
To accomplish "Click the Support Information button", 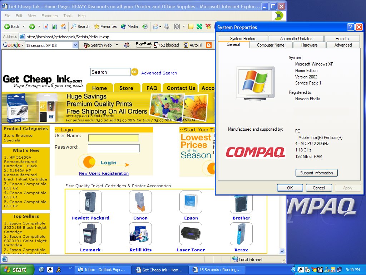I will 317,173.
